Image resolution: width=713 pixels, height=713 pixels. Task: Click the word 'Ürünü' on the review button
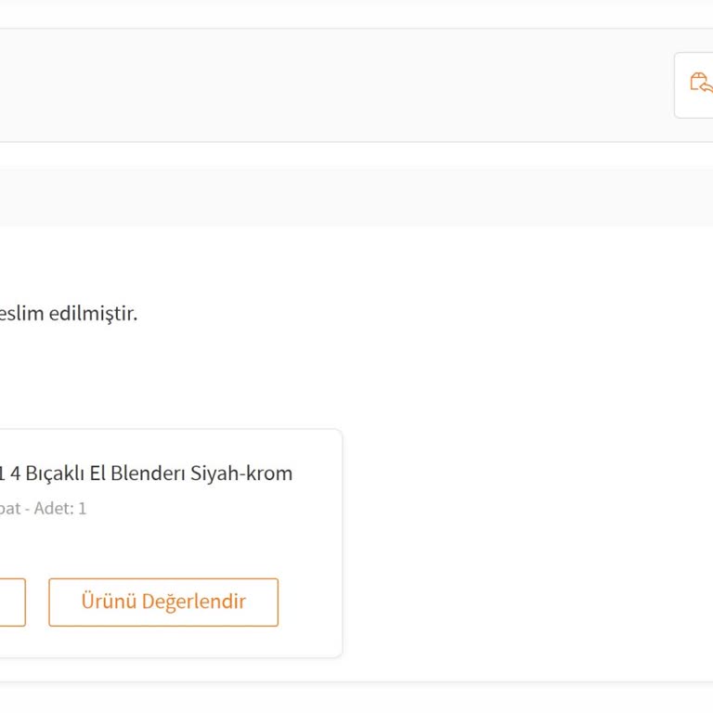(x=109, y=602)
